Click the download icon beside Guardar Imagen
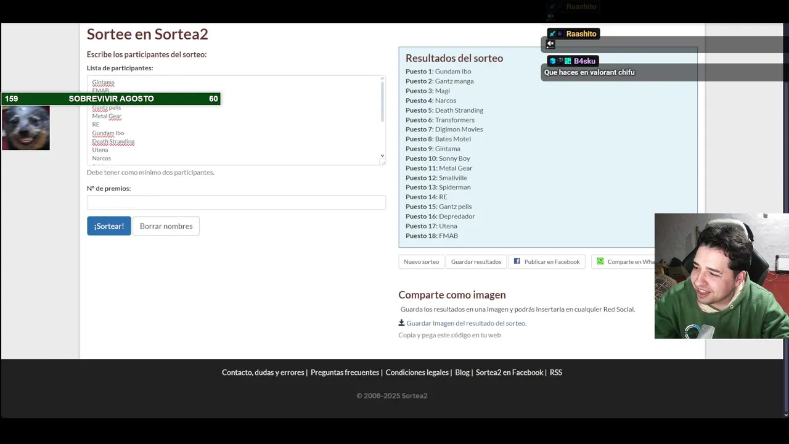The image size is (789, 444). tap(401, 323)
